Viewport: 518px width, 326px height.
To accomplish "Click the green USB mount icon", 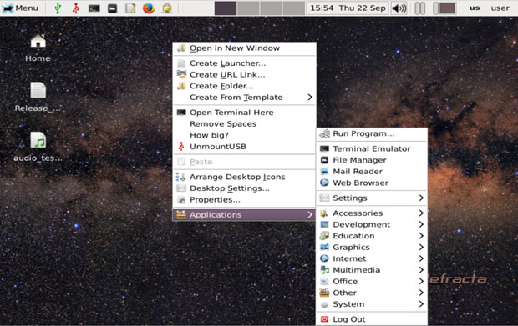I will click(58, 8).
